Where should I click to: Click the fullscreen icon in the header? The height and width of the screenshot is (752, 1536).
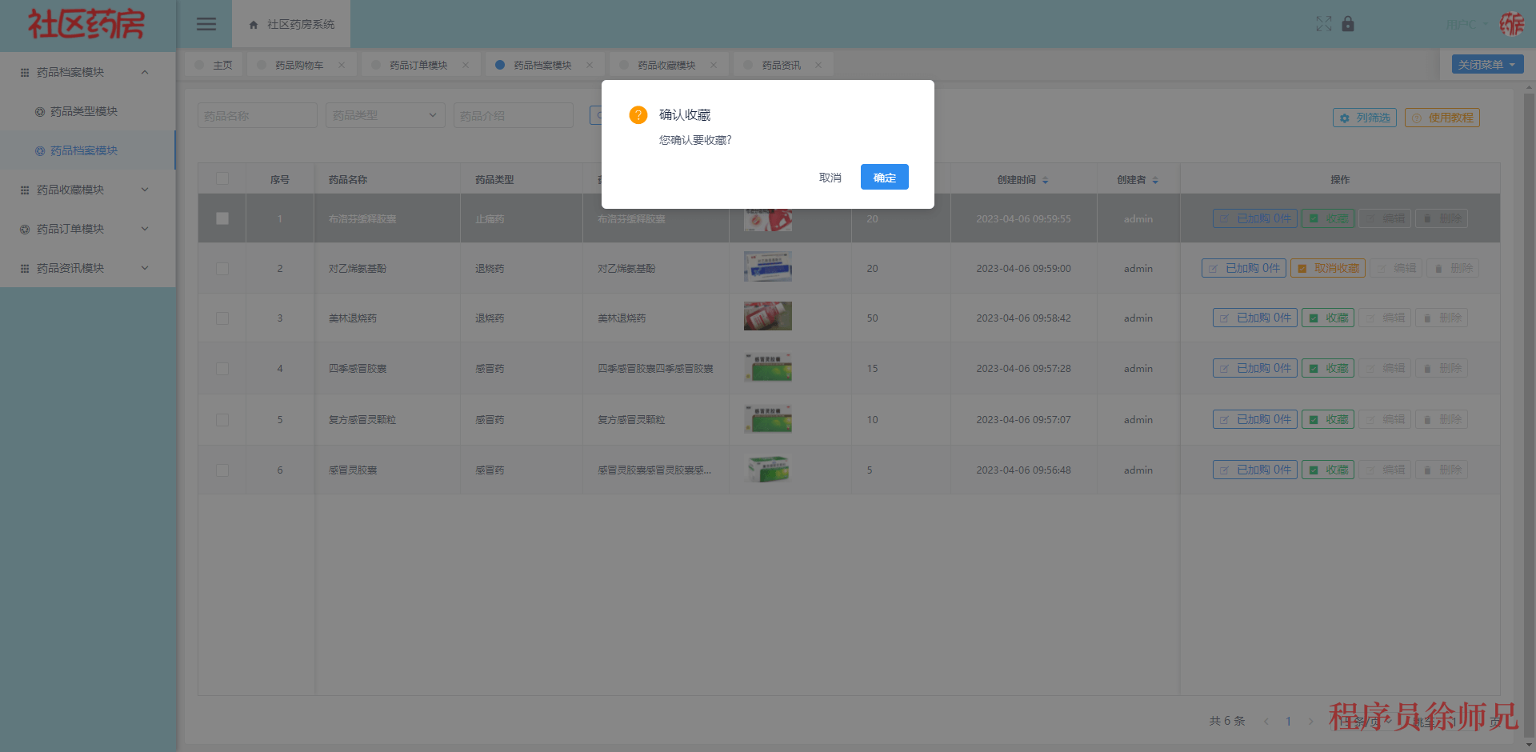tap(1324, 24)
